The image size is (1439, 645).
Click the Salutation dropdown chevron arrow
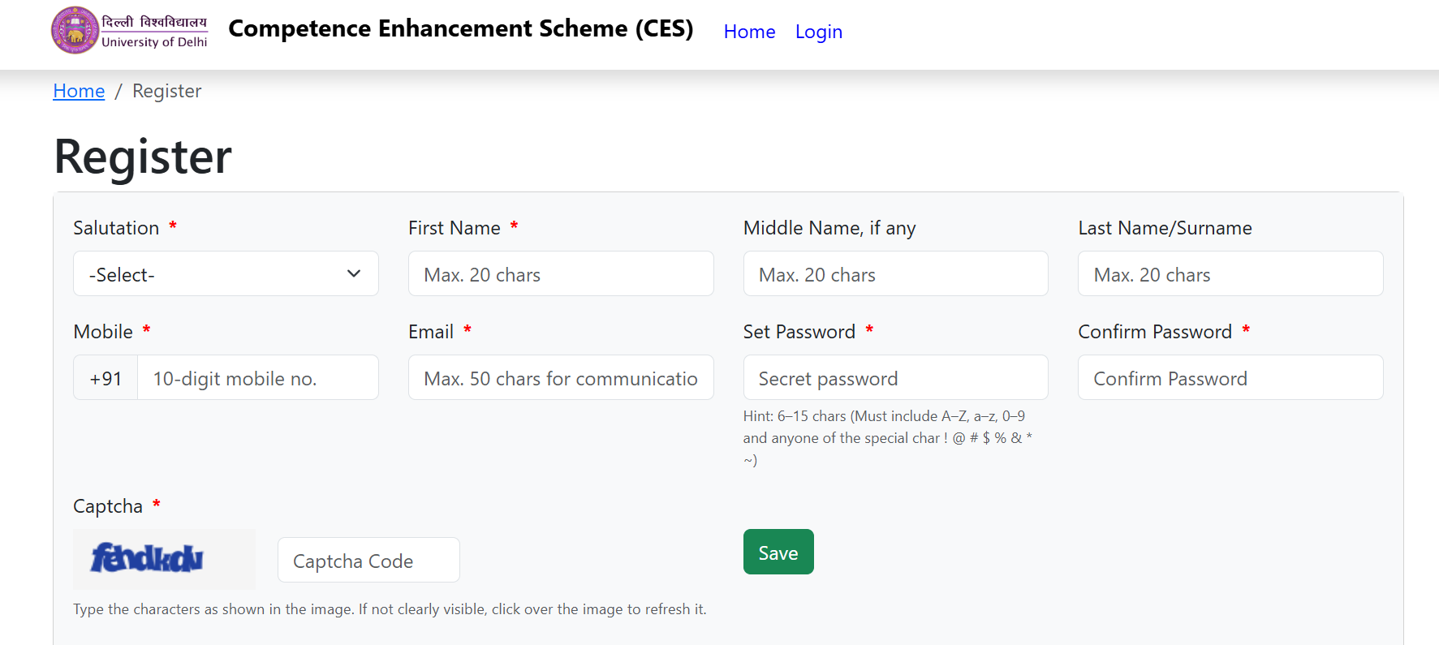click(354, 273)
